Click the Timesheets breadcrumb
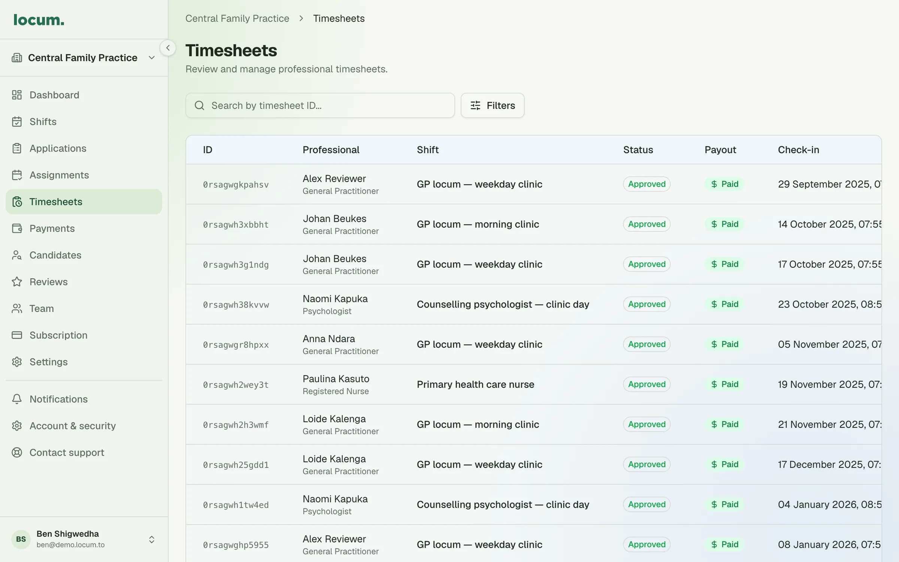The image size is (899, 562). pos(339,18)
